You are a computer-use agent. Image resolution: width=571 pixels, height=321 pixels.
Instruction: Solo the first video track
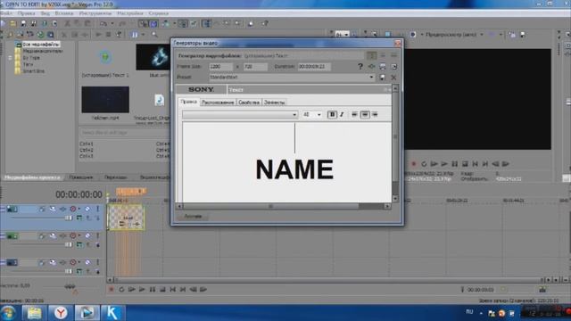[x=97, y=209]
